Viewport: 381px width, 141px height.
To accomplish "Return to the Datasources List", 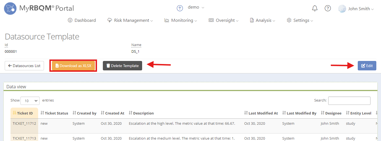I will 24,66.
